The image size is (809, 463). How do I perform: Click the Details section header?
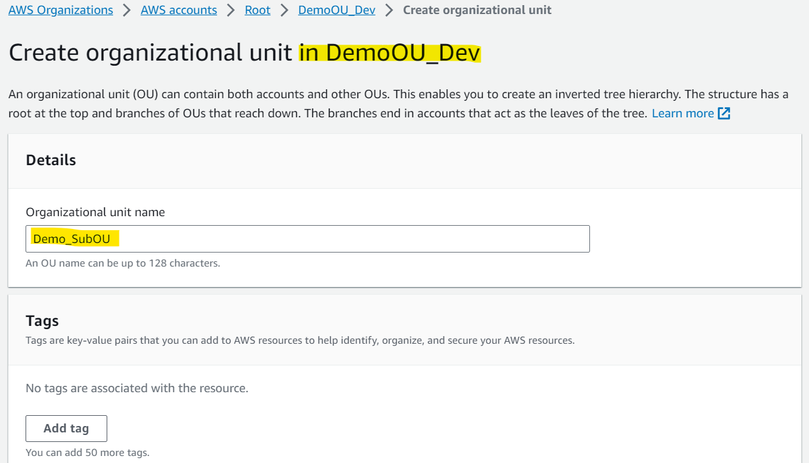click(x=51, y=160)
